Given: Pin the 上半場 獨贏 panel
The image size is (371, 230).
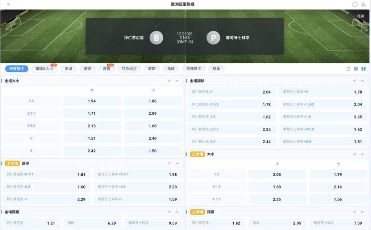Looking at the screenshot, I should [354, 212].
